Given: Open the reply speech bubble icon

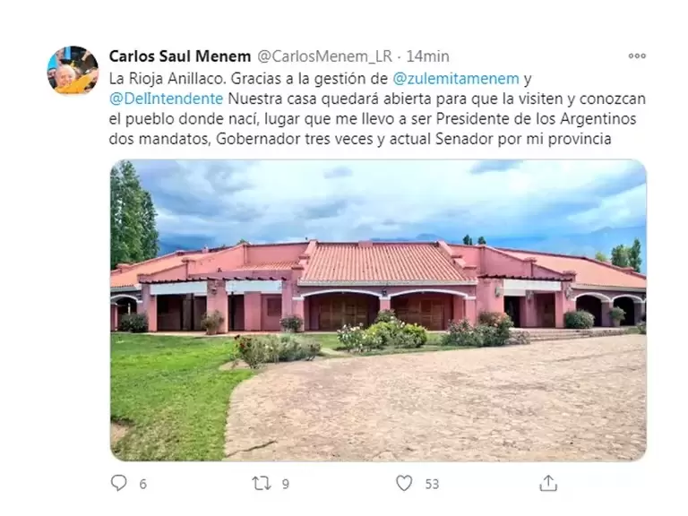Looking at the screenshot, I should (118, 483).
